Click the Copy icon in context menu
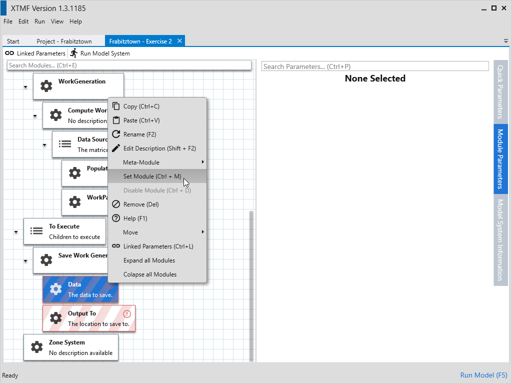Viewport: 512px width, 384px height. pyautogui.click(x=116, y=106)
